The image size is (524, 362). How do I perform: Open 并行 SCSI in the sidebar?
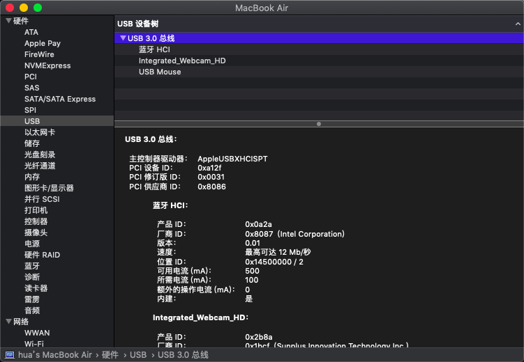pyautogui.click(x=42, y=199)
